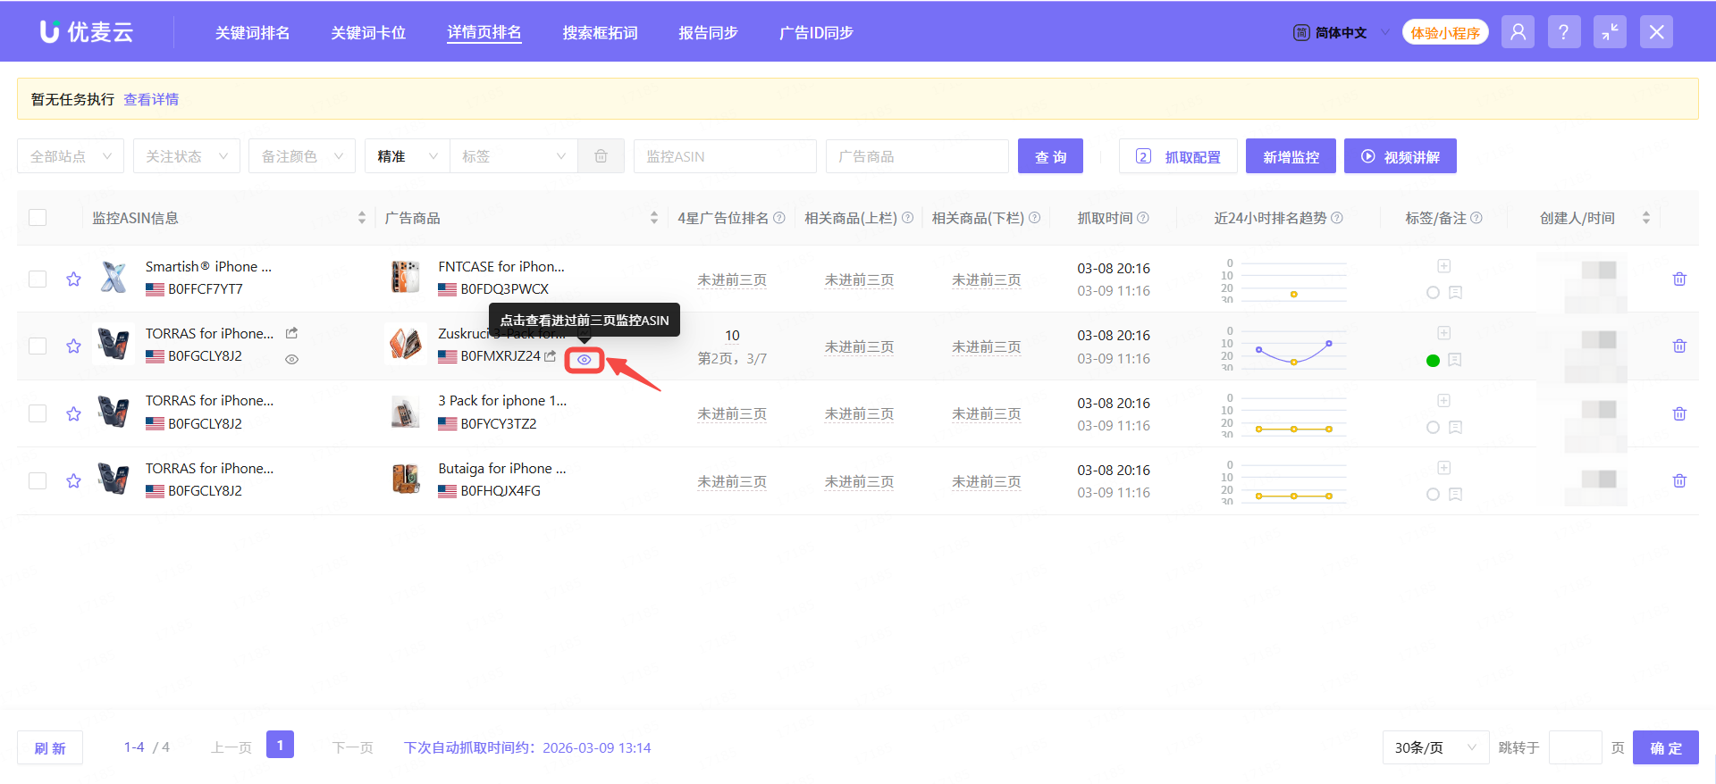
Task: Open the 30条/页 page size dropdown
Action: tap(1434, 747)
